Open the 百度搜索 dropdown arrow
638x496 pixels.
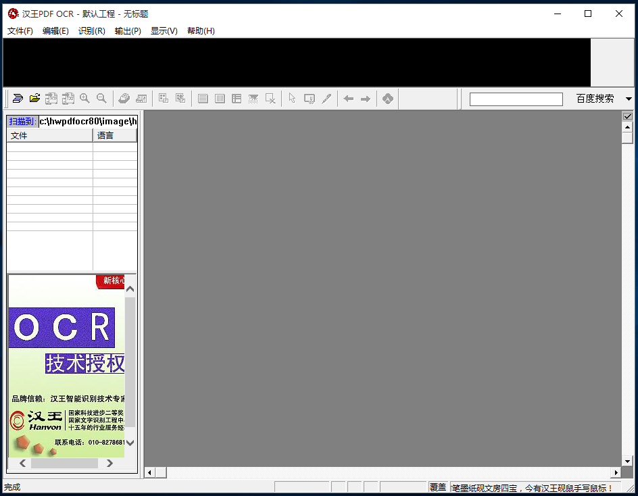[x=629, y=99]
